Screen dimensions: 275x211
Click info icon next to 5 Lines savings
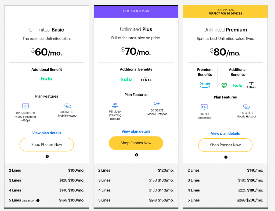(38, 200)
